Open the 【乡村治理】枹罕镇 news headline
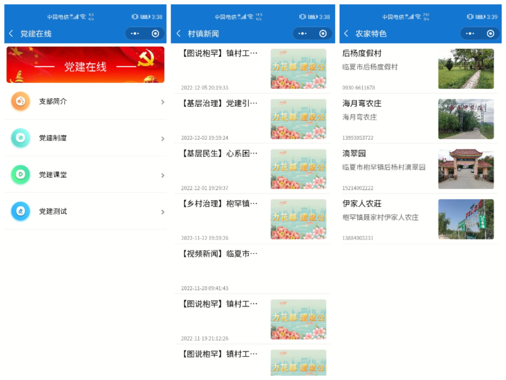The image size is (506, 380). [220, 204]
